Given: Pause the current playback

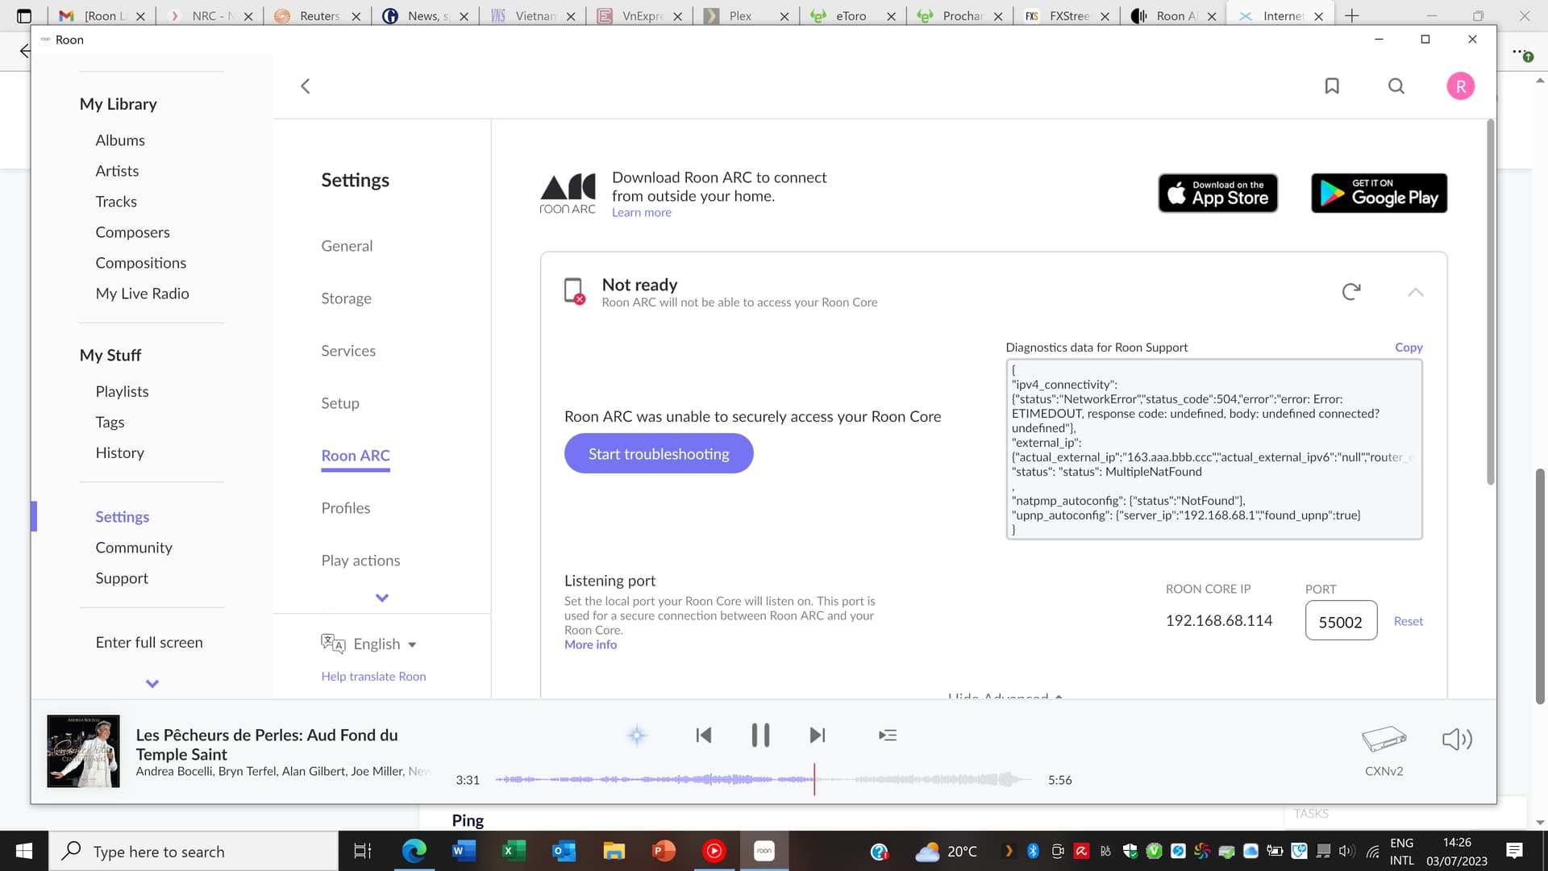Looking at the screenshot, I should click(760, 736).
